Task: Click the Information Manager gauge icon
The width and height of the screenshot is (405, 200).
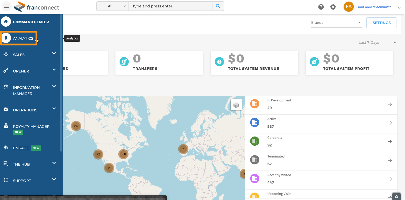Action: (x=6, y=87)
